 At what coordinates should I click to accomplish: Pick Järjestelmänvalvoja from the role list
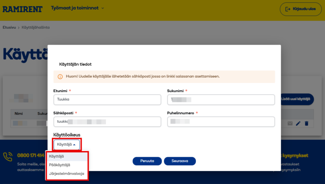point(67,173)
